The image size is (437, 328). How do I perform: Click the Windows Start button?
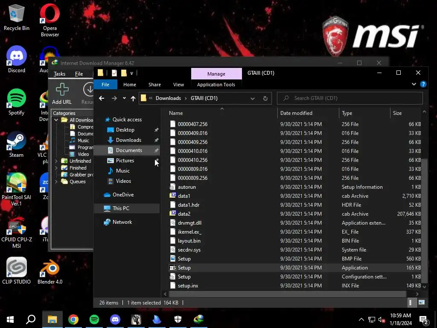[x=10, y=319]
